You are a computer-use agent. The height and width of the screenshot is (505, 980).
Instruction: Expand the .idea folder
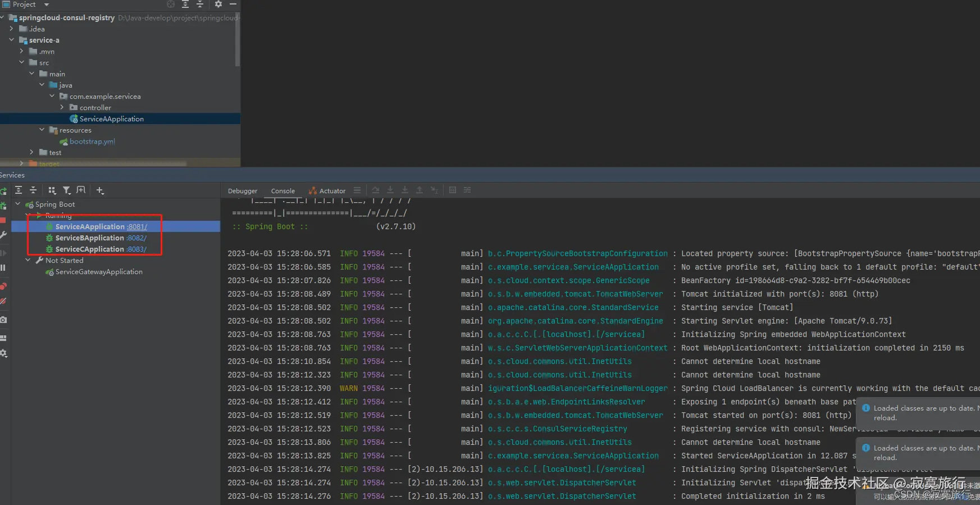point(12,29)
